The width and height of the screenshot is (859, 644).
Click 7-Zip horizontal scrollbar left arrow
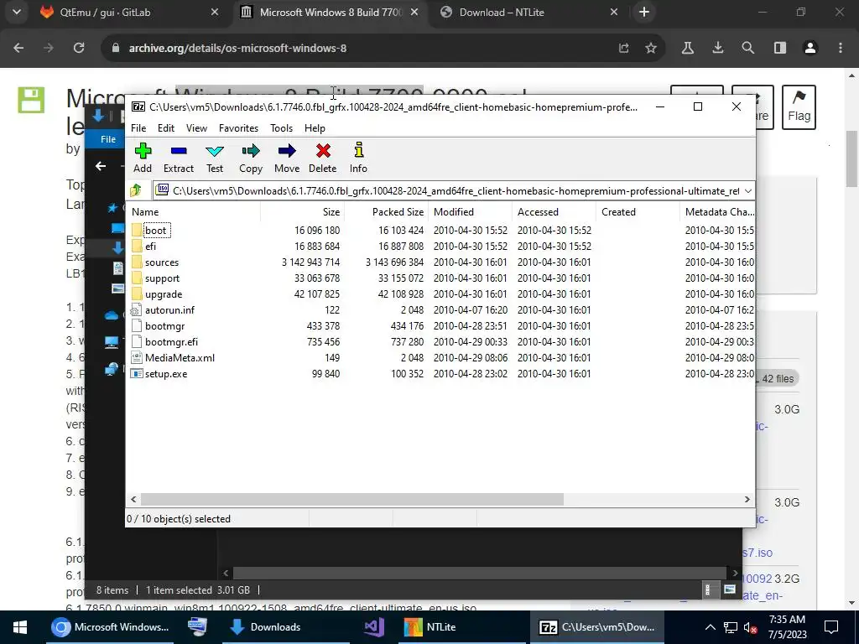133,500
